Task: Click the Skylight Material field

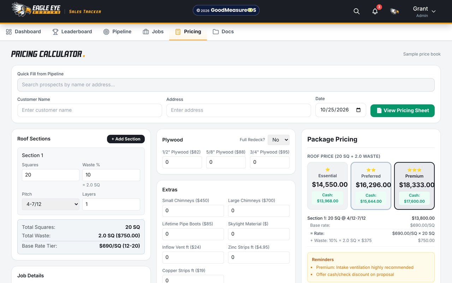Action: 259,234
